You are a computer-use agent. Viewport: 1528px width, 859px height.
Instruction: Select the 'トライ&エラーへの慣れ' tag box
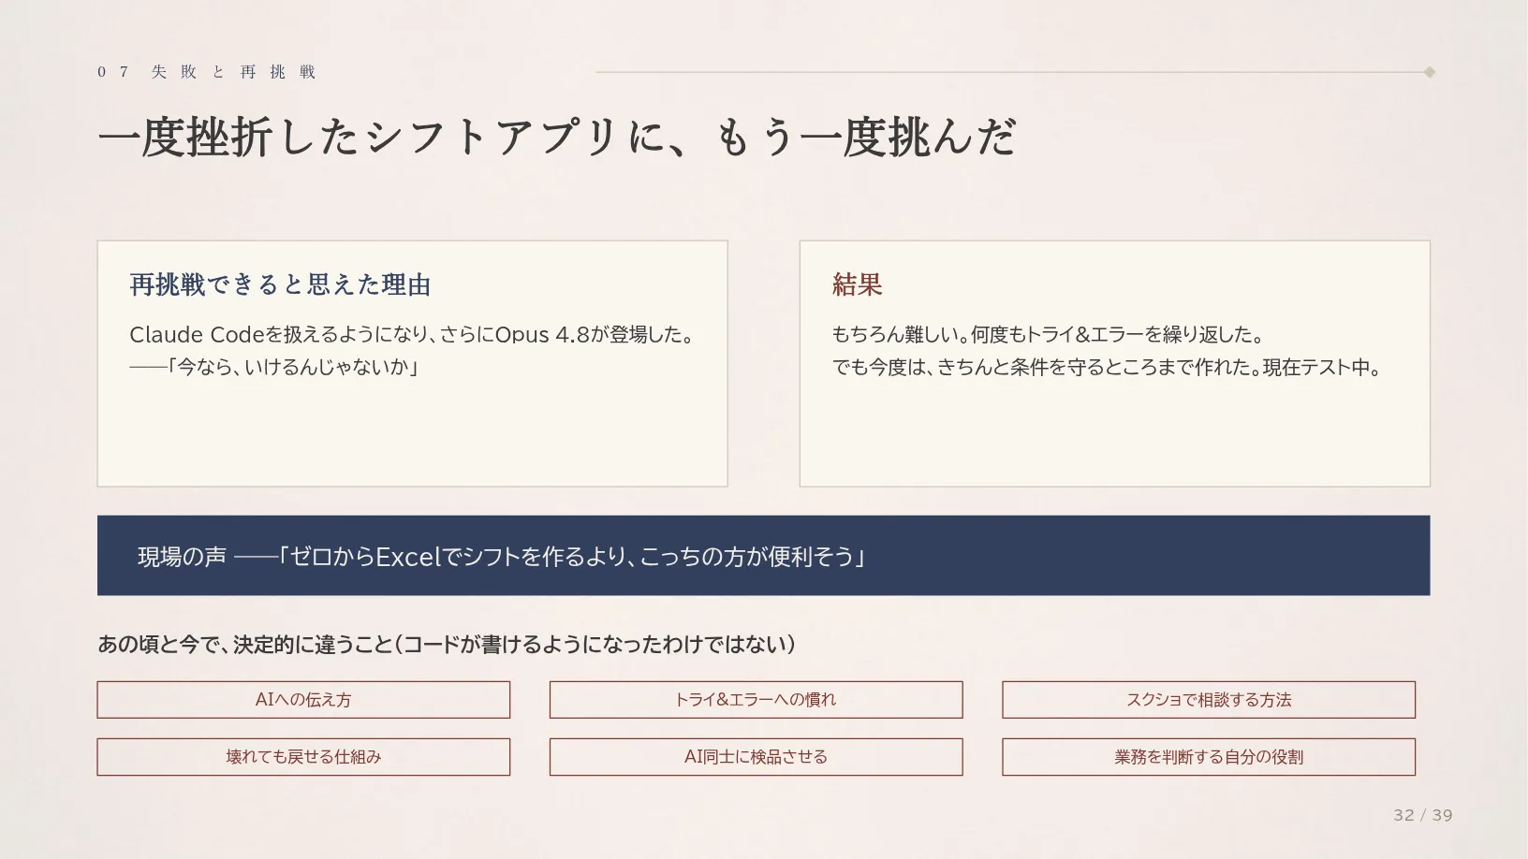click(x=756, y=700)
